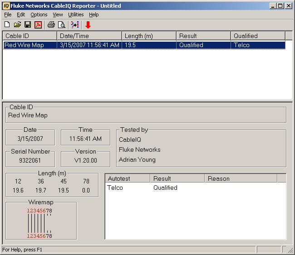Click the Fluke Networks tested-by line
This screenshot has height=255, width=295.
(x=140, y=149)
